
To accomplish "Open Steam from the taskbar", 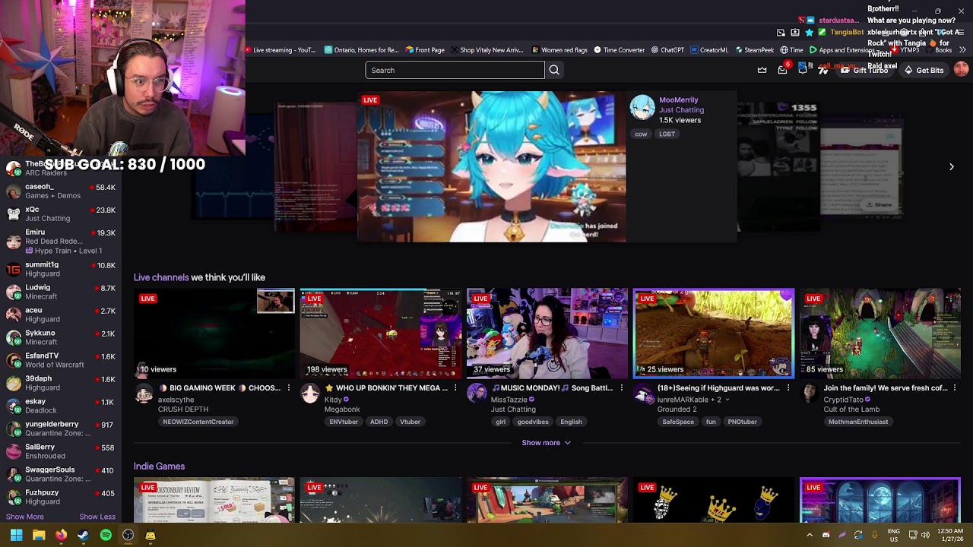I will [x=84, y=535].
